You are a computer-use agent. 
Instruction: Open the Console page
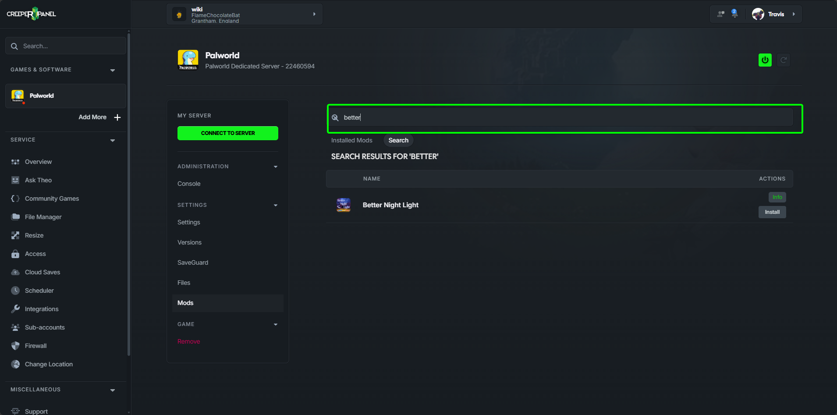[x=189, y=184]
